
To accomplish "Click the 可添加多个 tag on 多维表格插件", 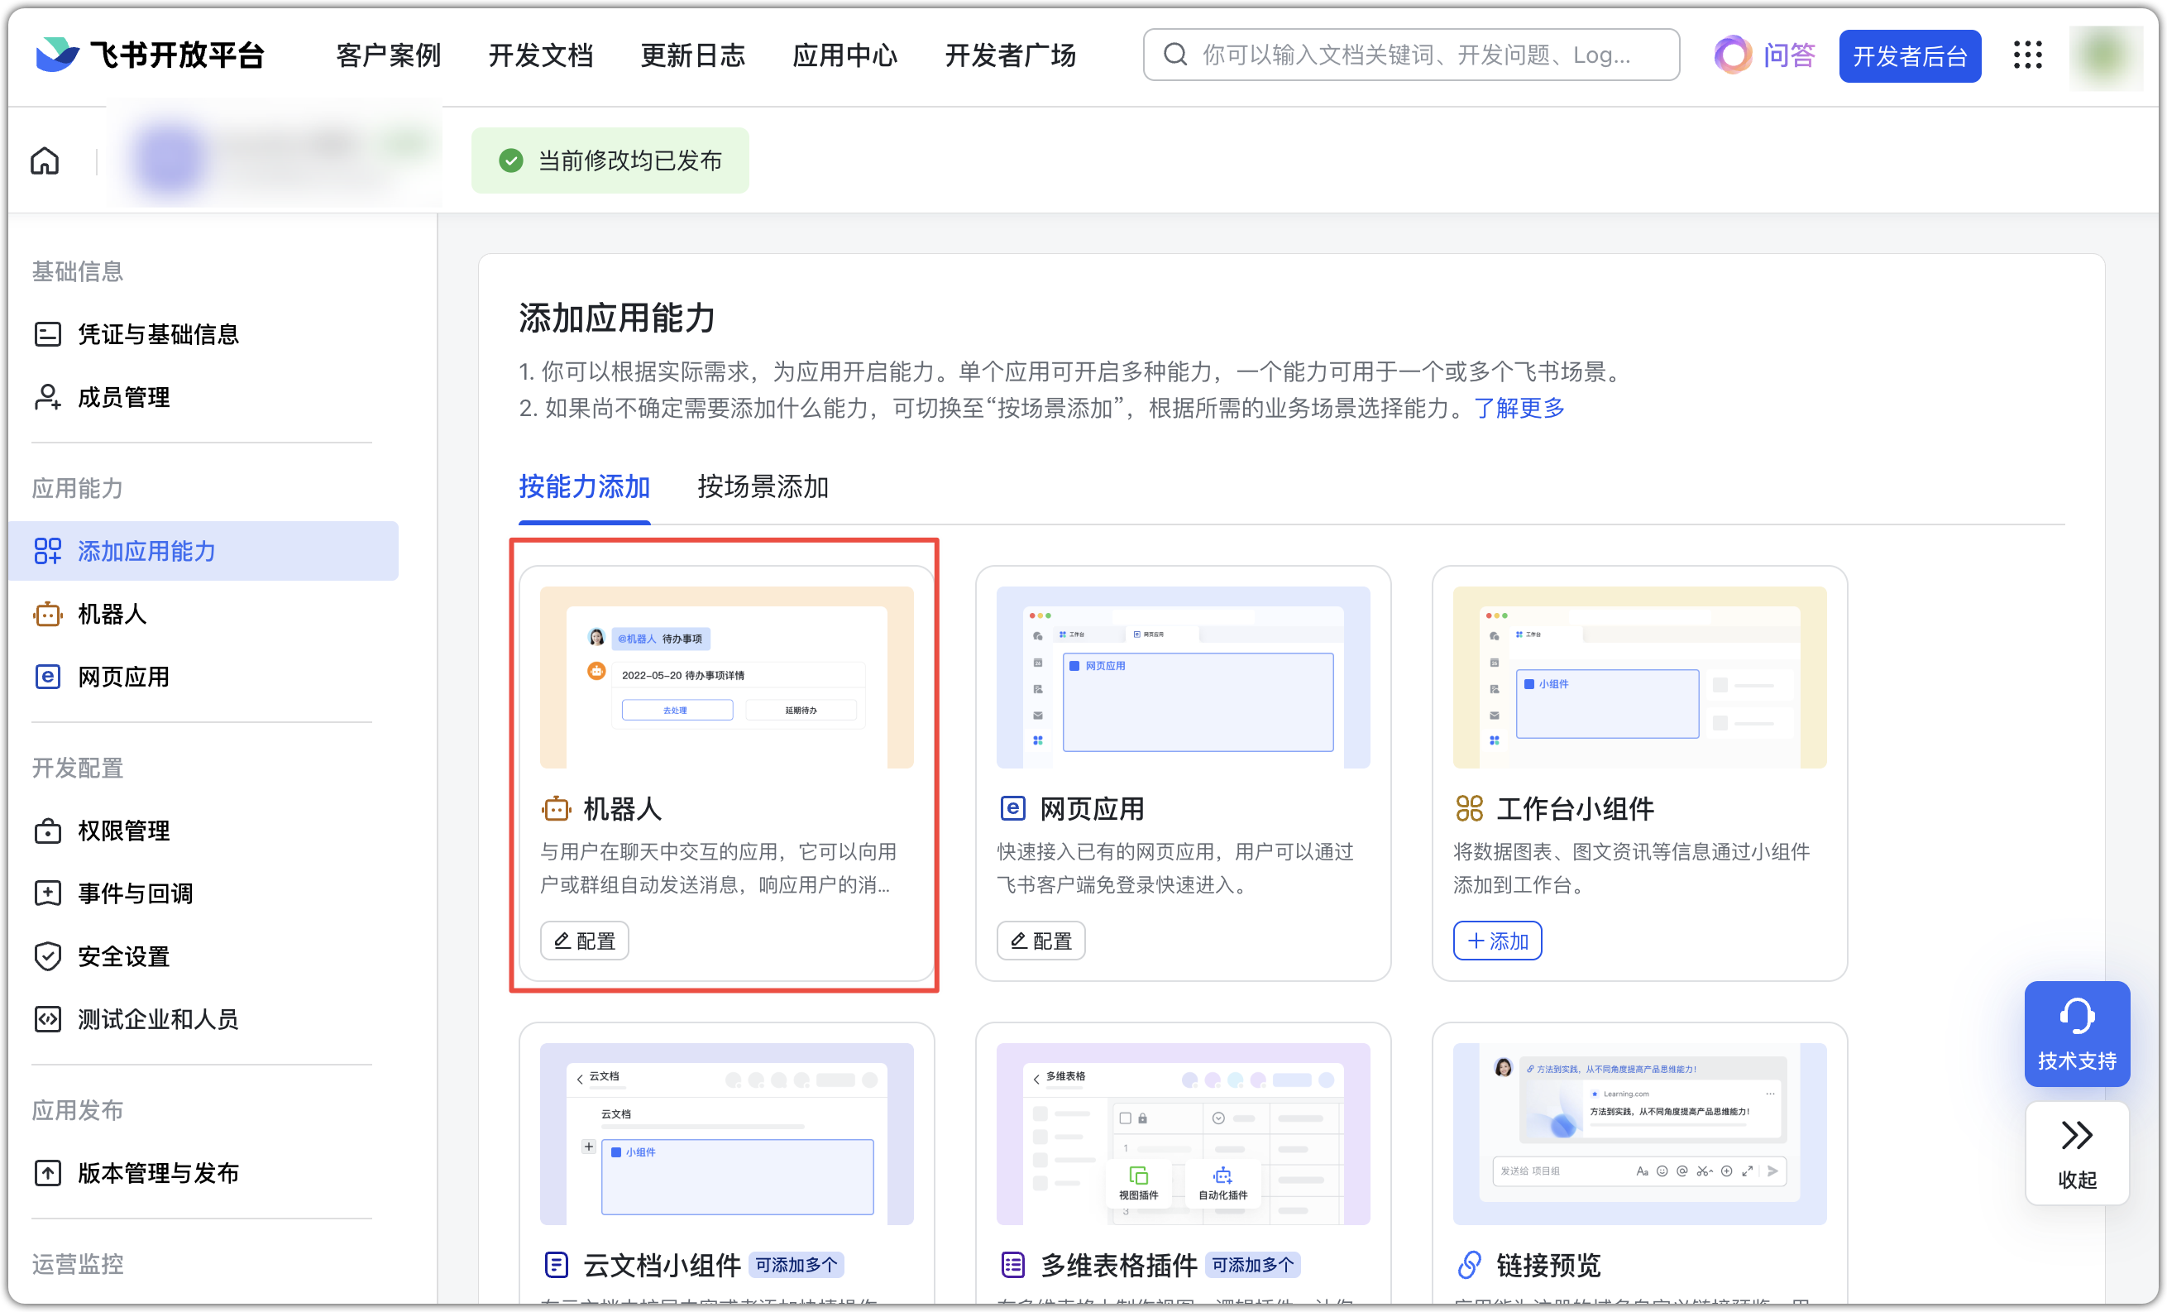I will [x=1252, y=1265].
